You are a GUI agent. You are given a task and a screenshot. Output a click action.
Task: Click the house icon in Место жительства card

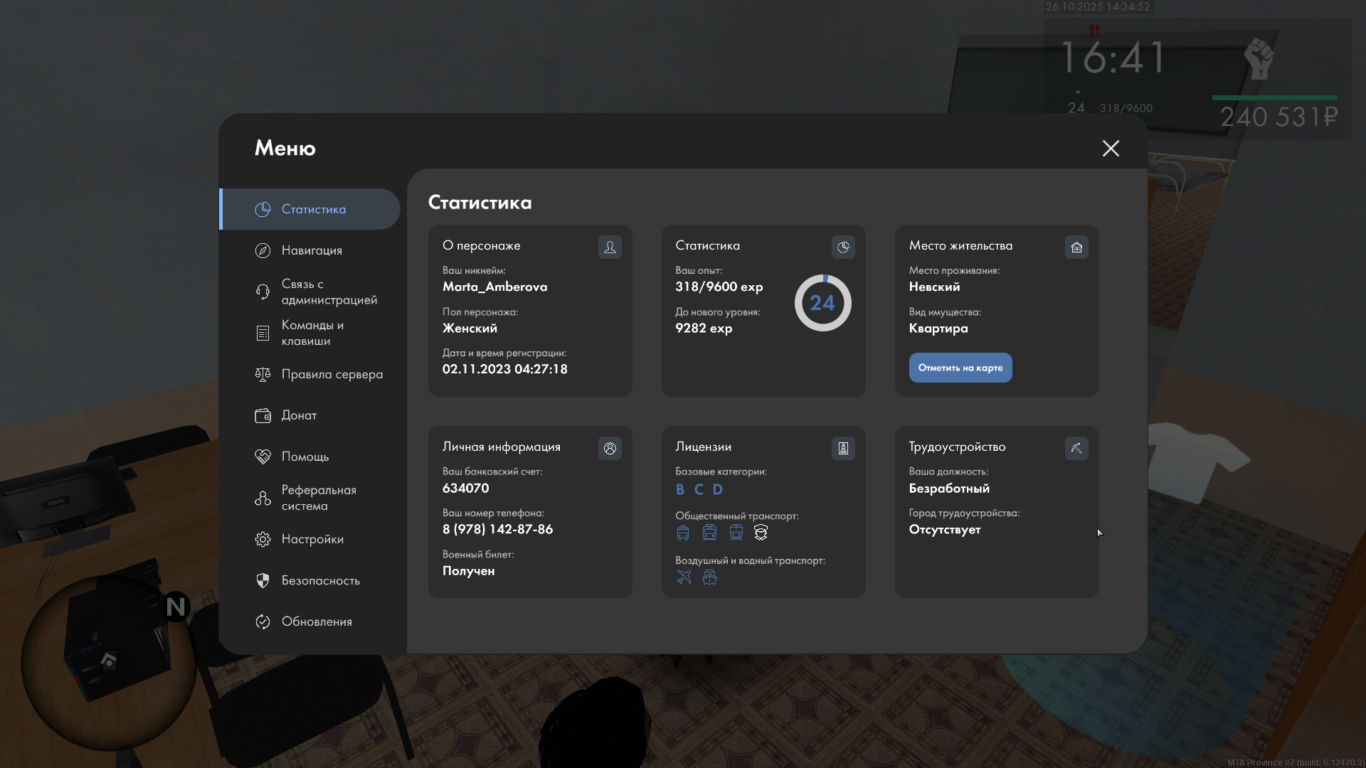[1076, 247]
